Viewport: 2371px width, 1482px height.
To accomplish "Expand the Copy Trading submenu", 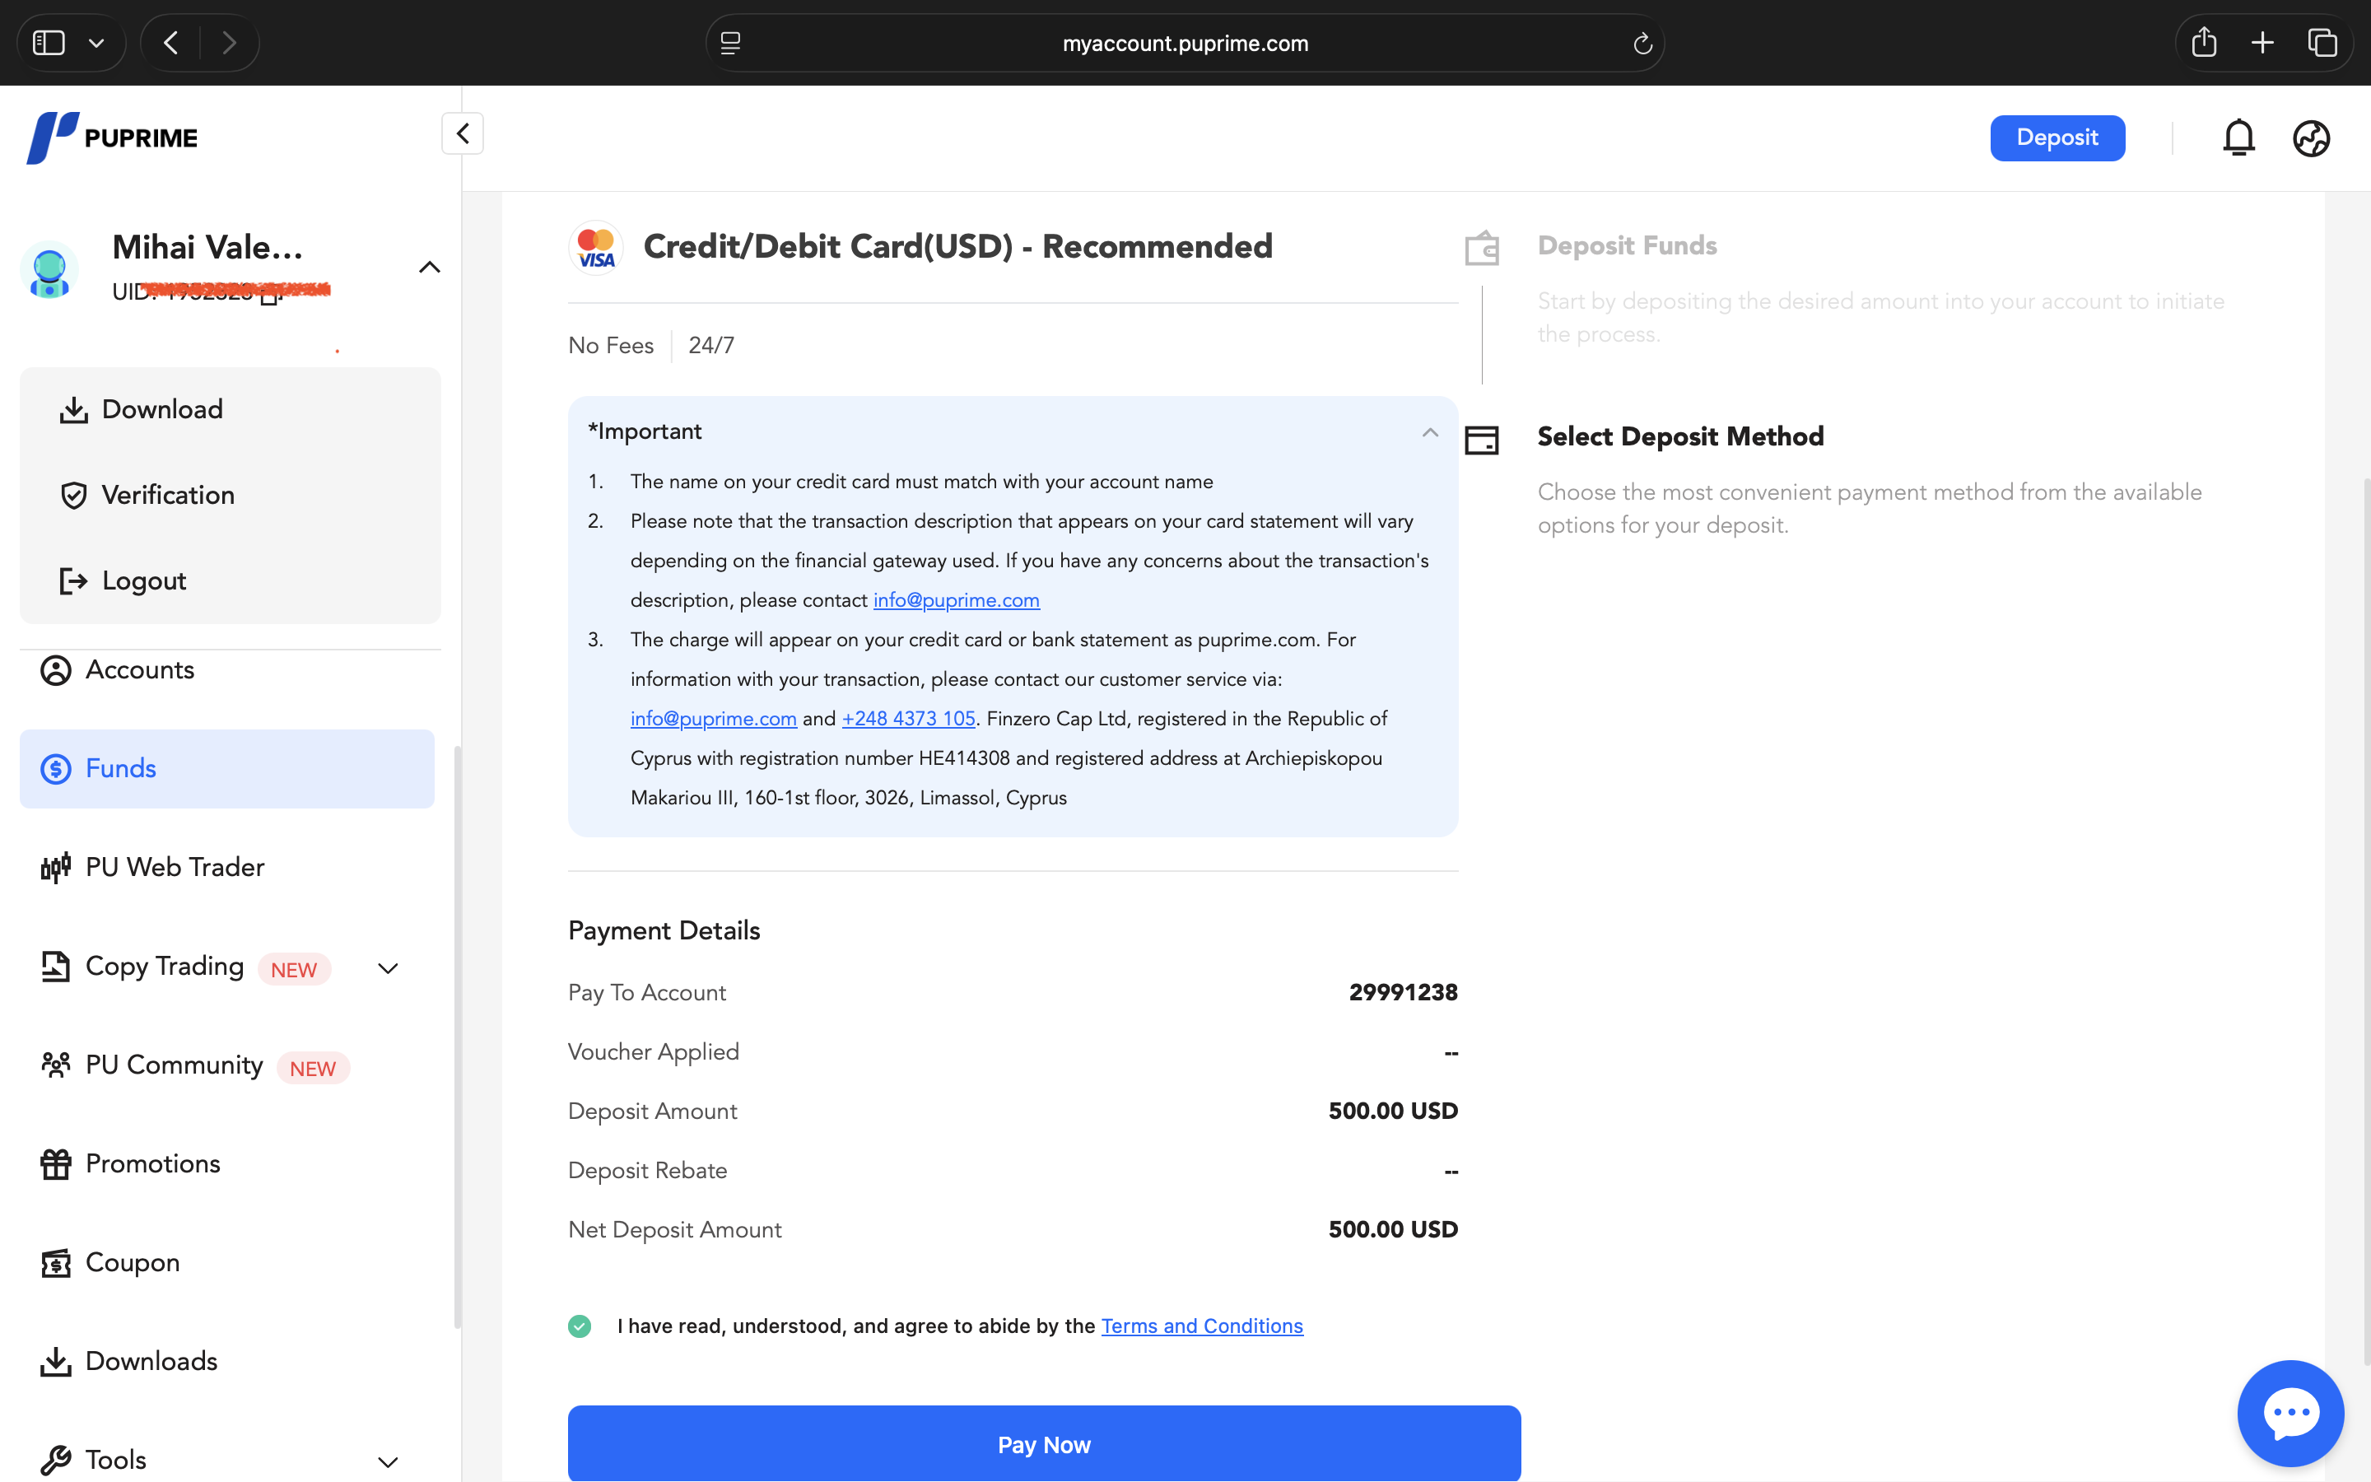I will [x=388, y=968].
